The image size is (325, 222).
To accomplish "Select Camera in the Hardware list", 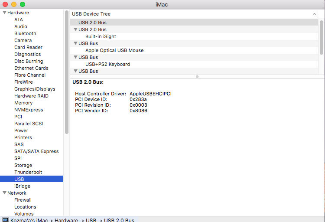I will tap(23, 40).
